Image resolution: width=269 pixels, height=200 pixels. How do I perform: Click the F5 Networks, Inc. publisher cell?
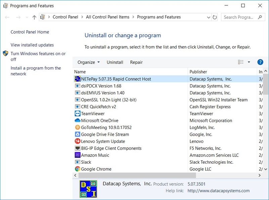[x=206, y=148]
